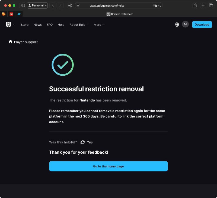
Task: Open the Store menu item
Action: (x=24, y=25)
